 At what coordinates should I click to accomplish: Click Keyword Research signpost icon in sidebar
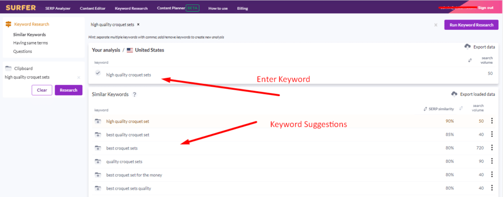pyautogui.click(x=9, y=25)
